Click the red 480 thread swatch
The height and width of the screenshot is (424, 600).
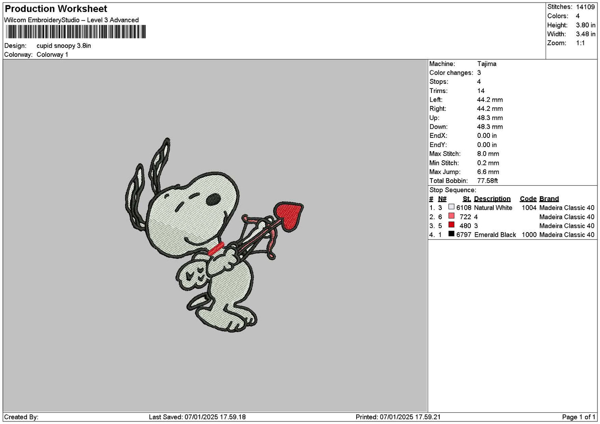point(451,225)
